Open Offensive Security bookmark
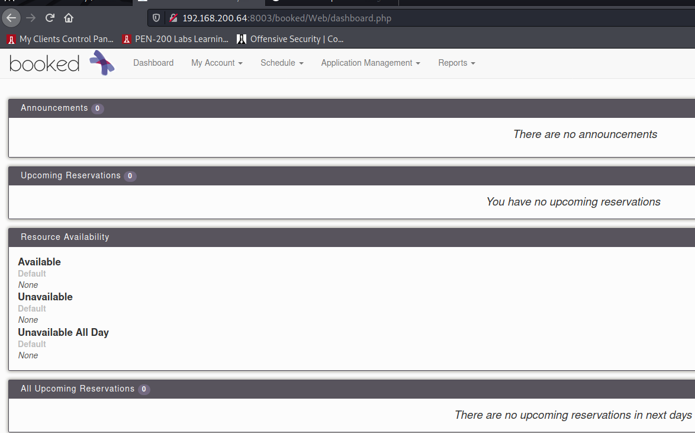 point(290,39)
